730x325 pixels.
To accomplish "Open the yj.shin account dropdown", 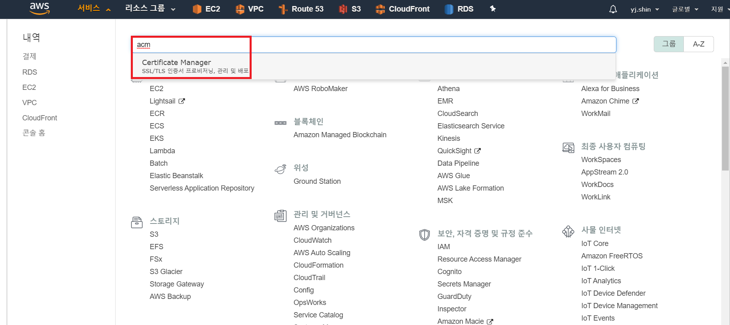I will (645, 9).
